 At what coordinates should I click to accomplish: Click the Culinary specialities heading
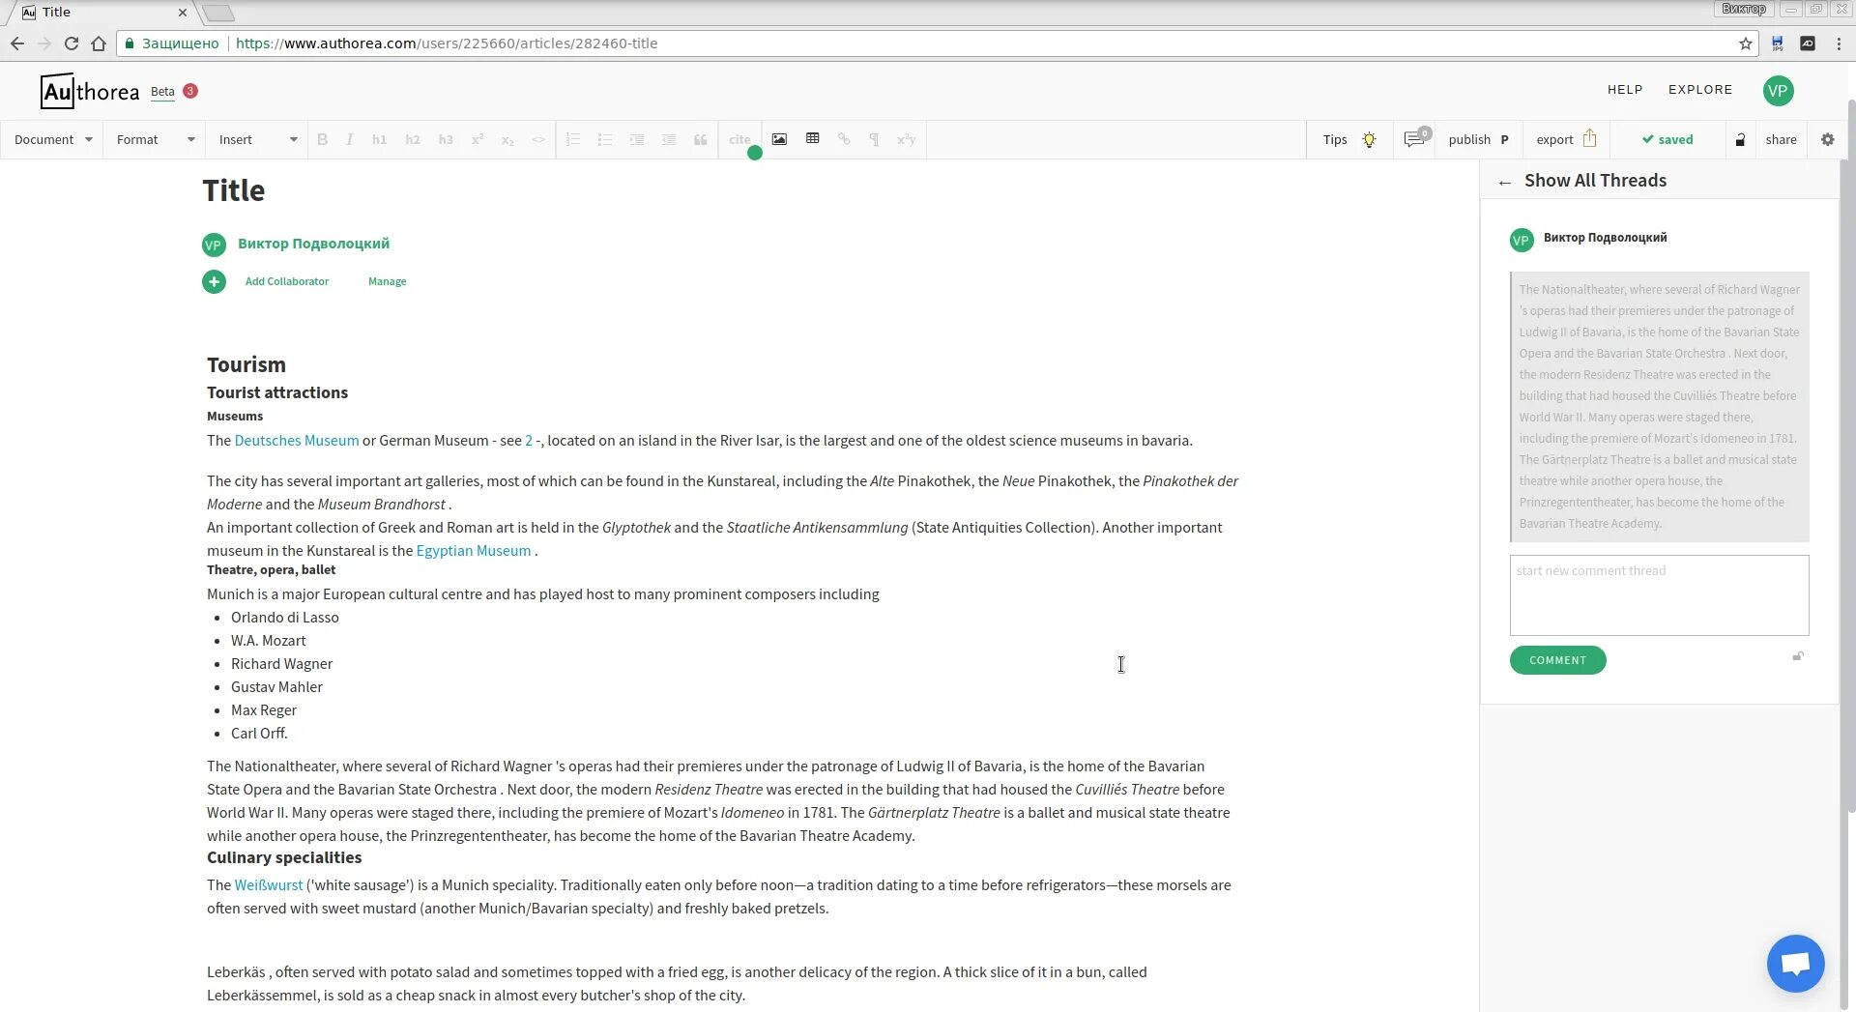tap(284, 857)
